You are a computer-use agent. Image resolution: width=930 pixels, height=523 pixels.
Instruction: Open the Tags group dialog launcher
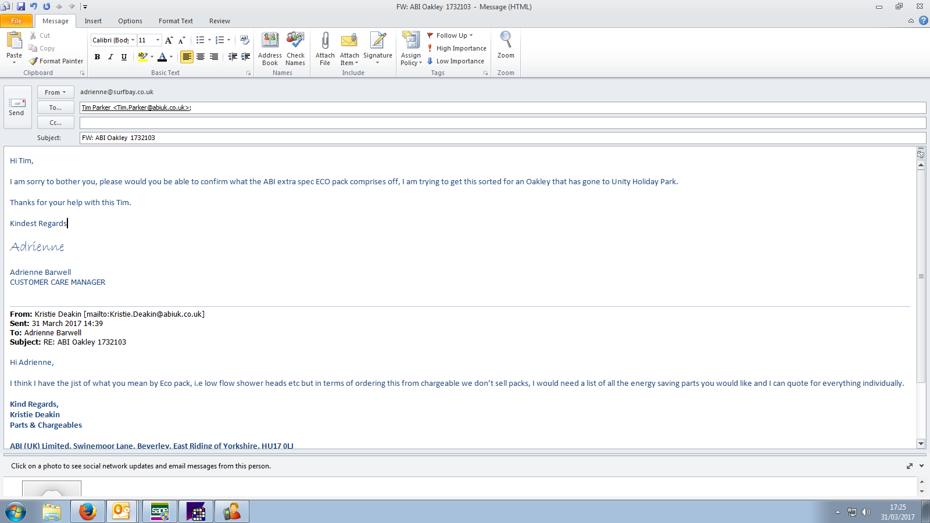point(485,73)
